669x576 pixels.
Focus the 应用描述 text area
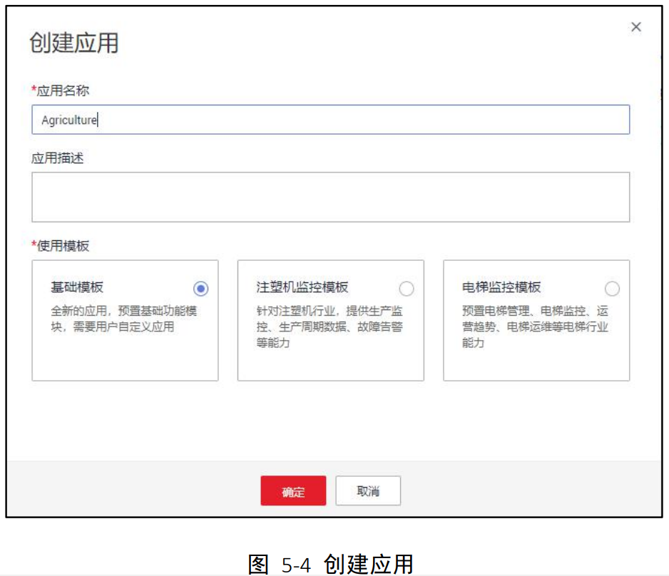tap(331, 197)
